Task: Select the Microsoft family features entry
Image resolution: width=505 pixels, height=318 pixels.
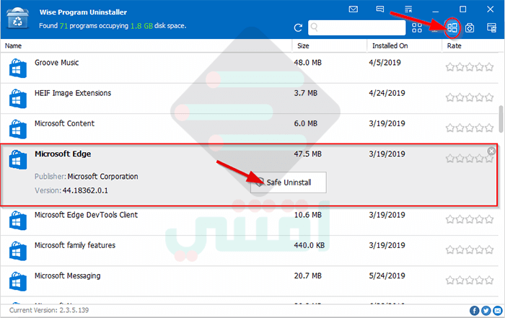Action: [75, 245]
